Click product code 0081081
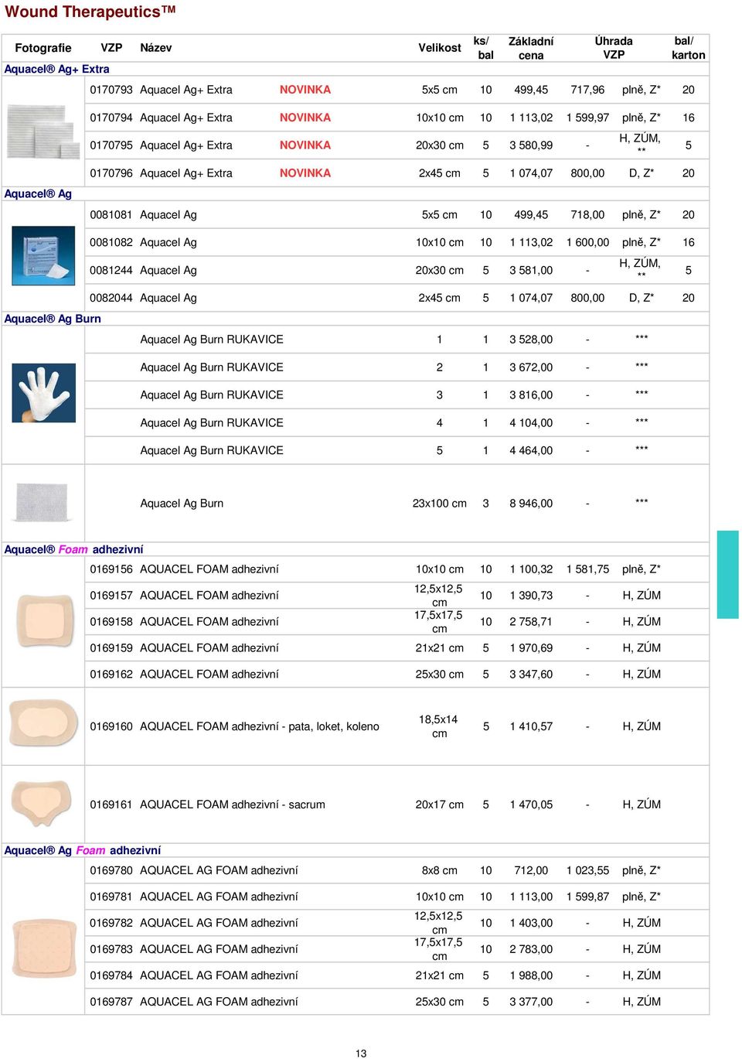The image size is (742, 1059). click(x=111, y=215)
